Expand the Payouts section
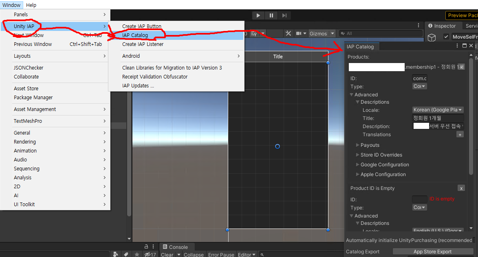This screenshot has height=257, width=478. point(358,145)
